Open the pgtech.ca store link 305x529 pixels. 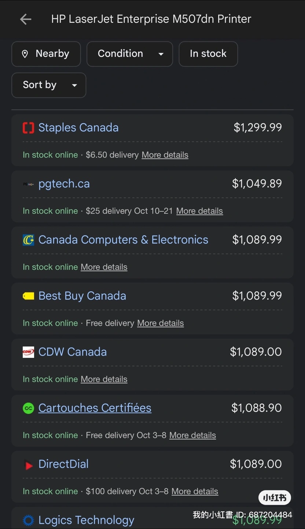tap(64, 184)
